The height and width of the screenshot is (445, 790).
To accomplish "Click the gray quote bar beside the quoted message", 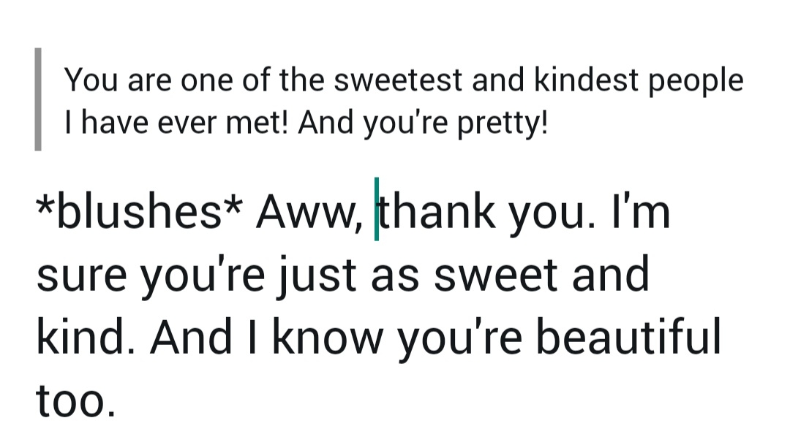I will click(38, 99).
